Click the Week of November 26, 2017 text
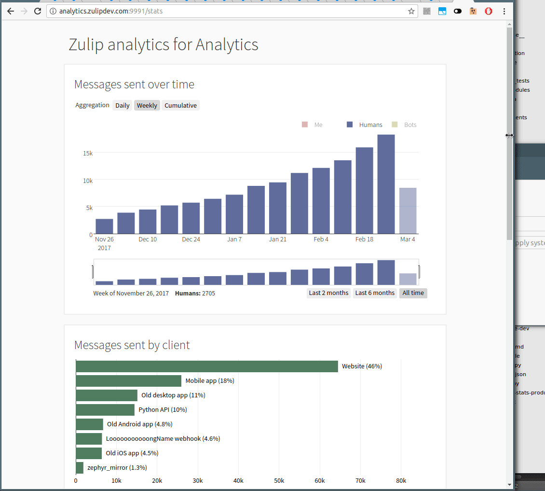Viewport: 545px width, 491px height. (131, 294)
